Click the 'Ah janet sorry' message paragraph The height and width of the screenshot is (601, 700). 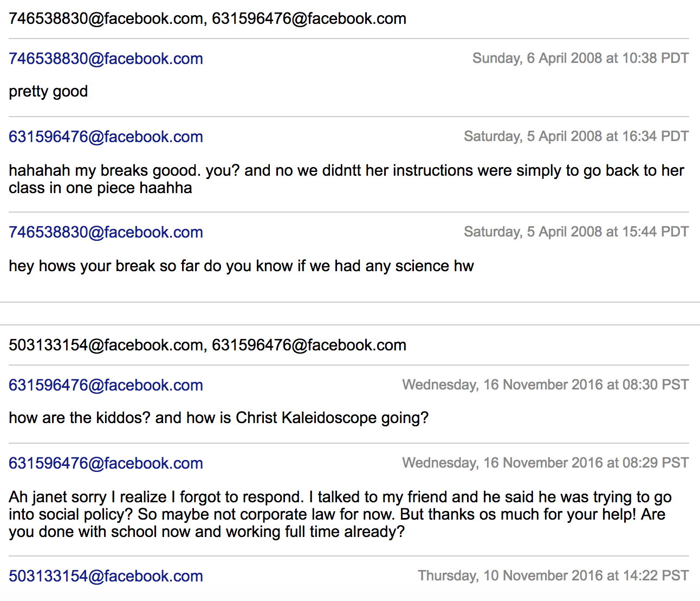340,514
